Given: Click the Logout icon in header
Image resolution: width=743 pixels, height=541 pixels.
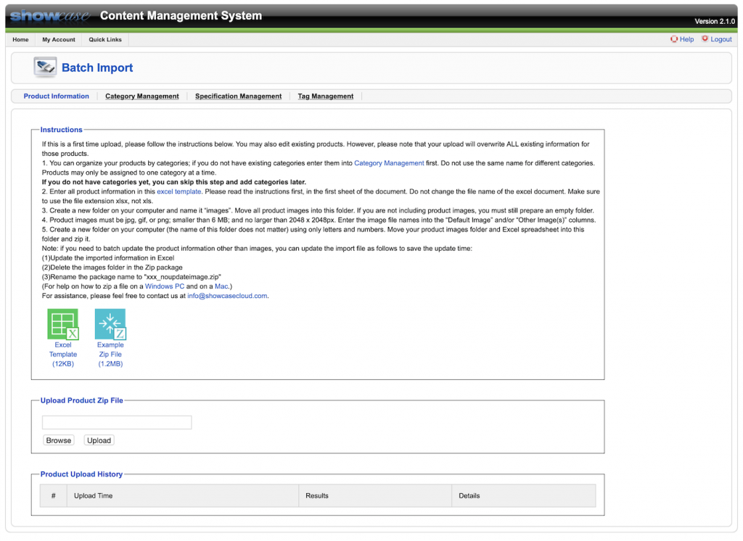Looking at the screenshot, I should point(705,39).
